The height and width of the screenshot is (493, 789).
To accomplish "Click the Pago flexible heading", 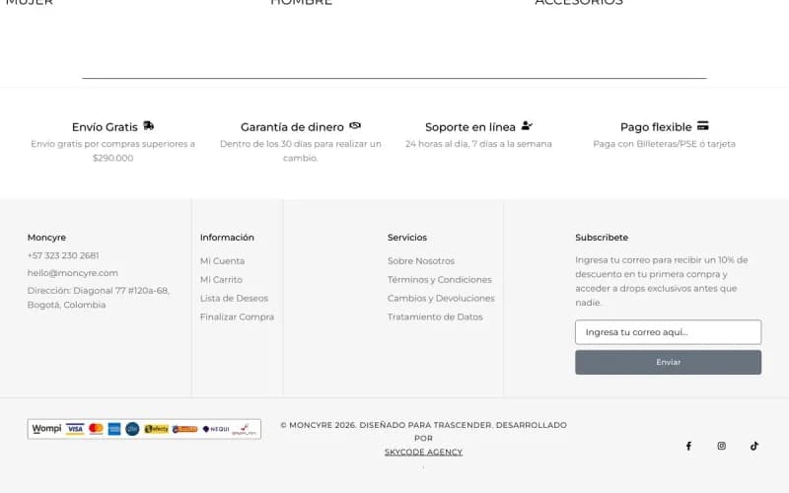I will (x=656, y=127).
